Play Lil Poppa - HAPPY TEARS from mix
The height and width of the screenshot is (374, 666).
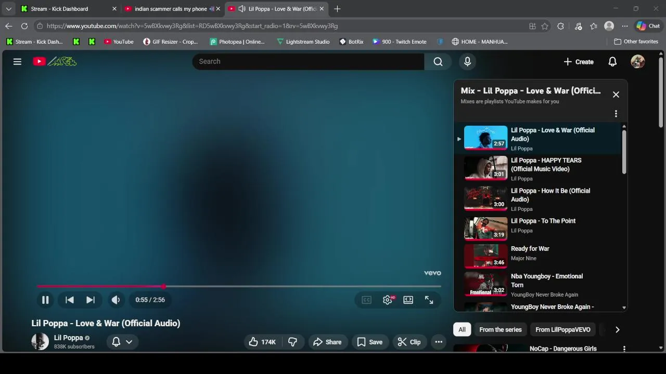point(538,169)
